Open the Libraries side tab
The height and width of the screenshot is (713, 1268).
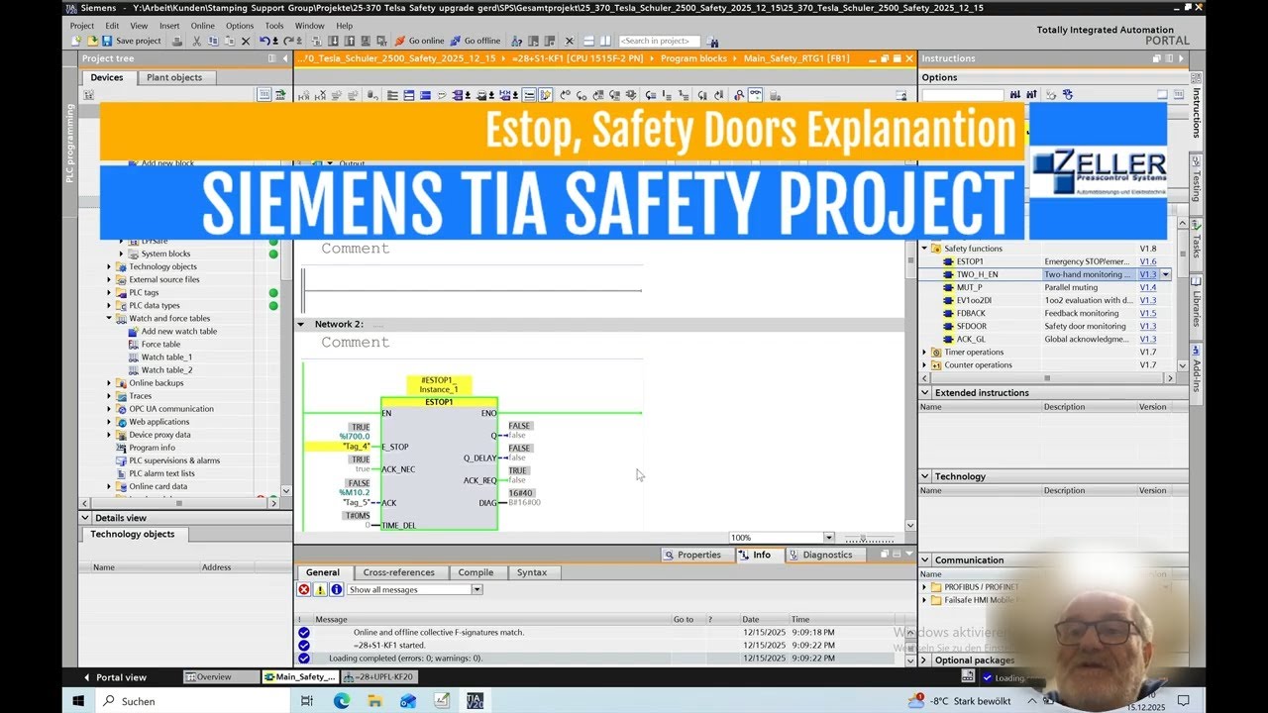coord(1196,303)
